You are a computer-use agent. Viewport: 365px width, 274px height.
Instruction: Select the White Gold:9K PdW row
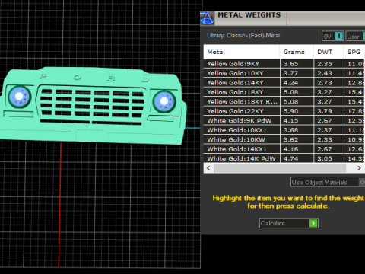click(284, 121)
